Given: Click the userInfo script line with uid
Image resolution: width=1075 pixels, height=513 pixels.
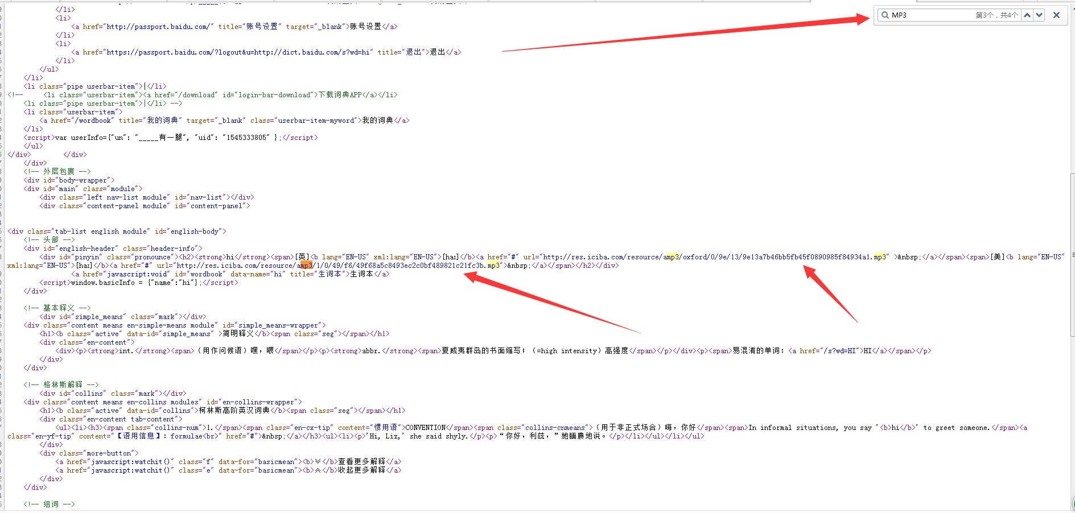Looking at the screenshot, I should 171,138.
